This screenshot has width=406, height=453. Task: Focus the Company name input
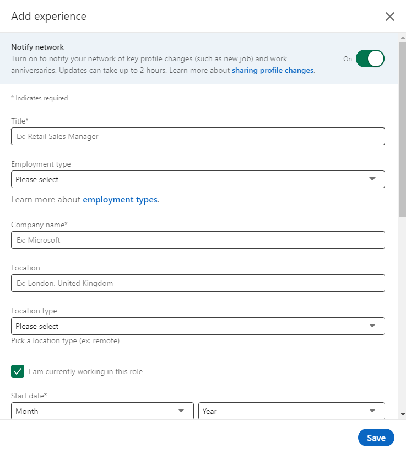click(198, 240)
